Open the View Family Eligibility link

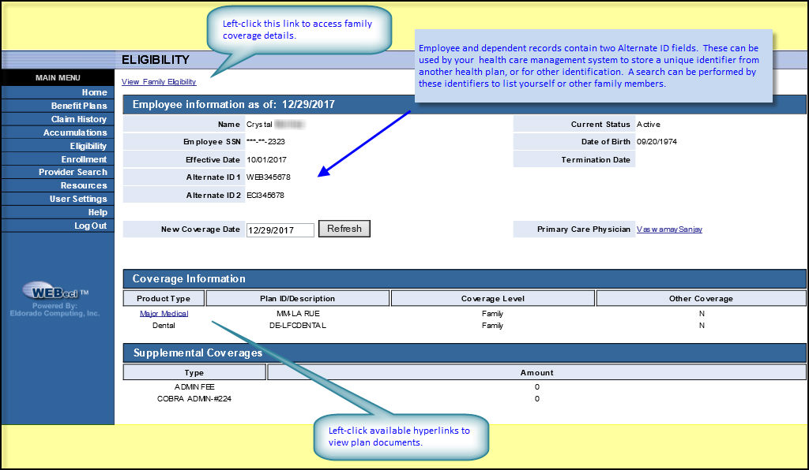(159, 82)
